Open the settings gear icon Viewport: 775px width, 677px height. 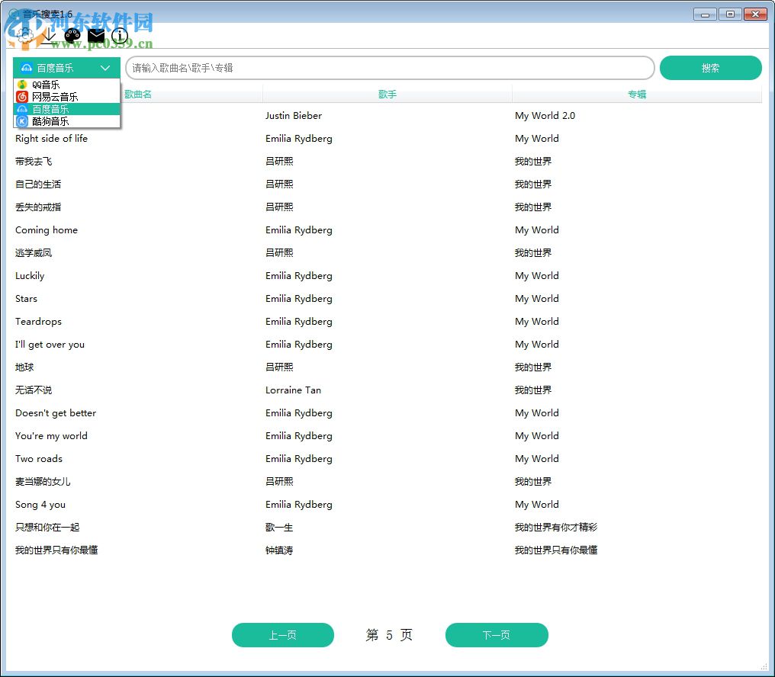point(25,35)
